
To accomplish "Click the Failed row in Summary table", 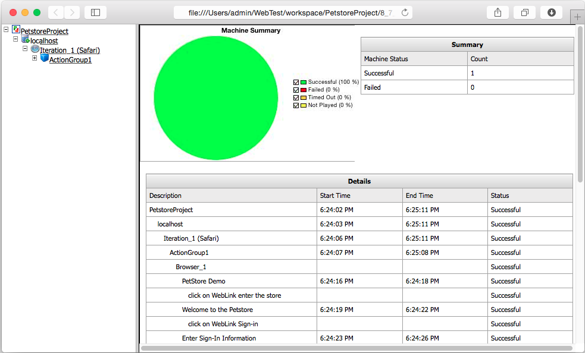I will click(x=467, y=87).
